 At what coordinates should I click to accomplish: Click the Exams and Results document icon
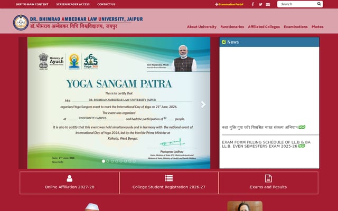pos(268,178)
